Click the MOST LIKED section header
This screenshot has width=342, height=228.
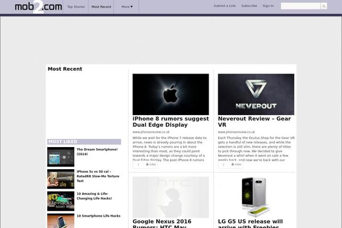tap(84, 142)
